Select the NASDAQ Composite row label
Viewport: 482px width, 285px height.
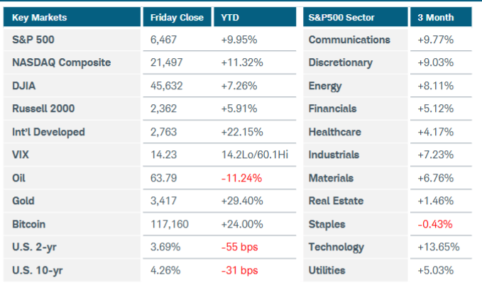click(61, 62)
